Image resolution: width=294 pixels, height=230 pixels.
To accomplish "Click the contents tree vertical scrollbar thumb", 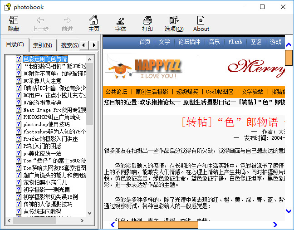I will click(90, 94).
